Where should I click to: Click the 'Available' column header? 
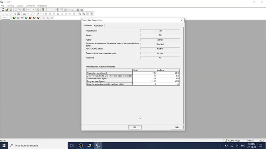pos(168,70)
